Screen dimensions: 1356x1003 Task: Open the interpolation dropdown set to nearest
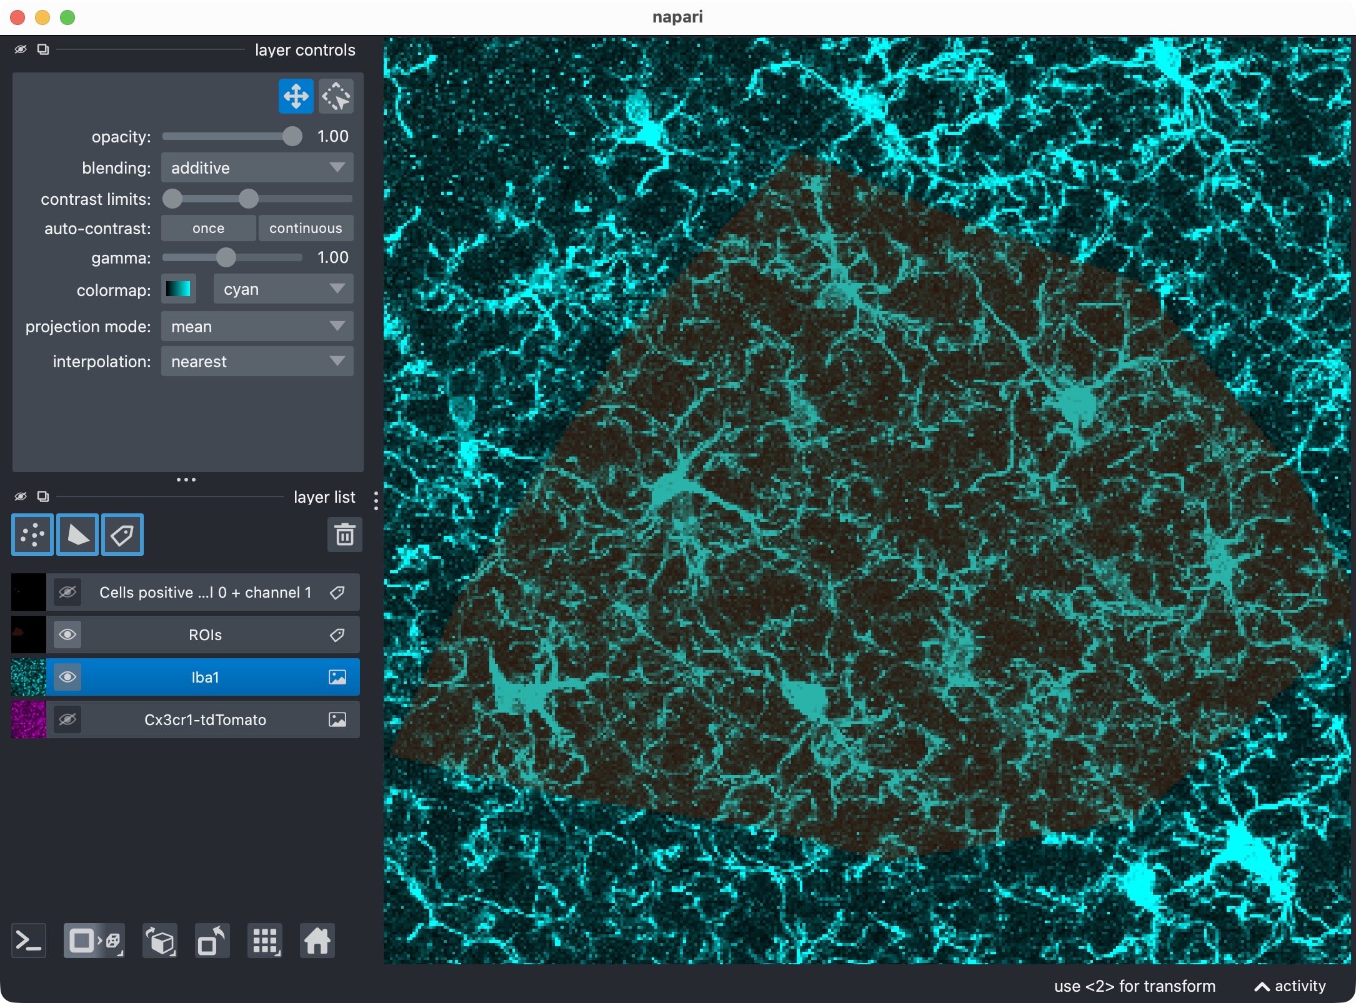click(257, 362)
